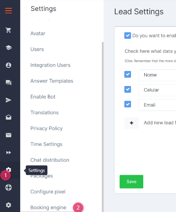Disable the Email field checkbox
Viewport: 176px width, 212px height.
coord(127,104)
